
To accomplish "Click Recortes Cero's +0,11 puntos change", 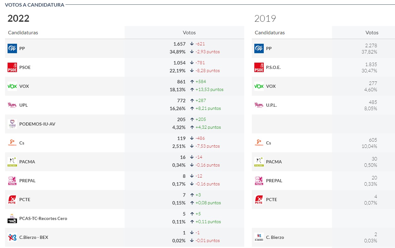I will click(208, 222).
